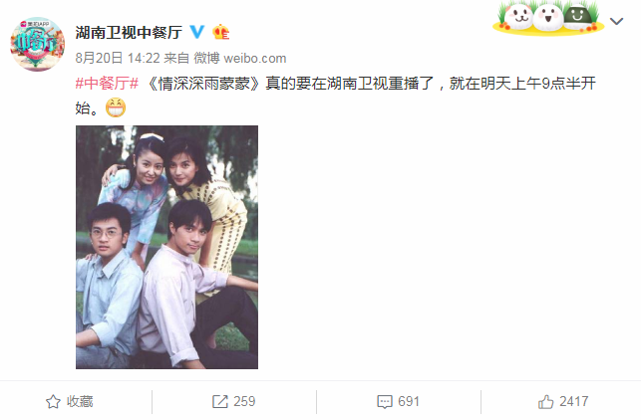Like the post with thumbs-up icon
This screenshot has height=420, width=641.
(x=545, y=402)
